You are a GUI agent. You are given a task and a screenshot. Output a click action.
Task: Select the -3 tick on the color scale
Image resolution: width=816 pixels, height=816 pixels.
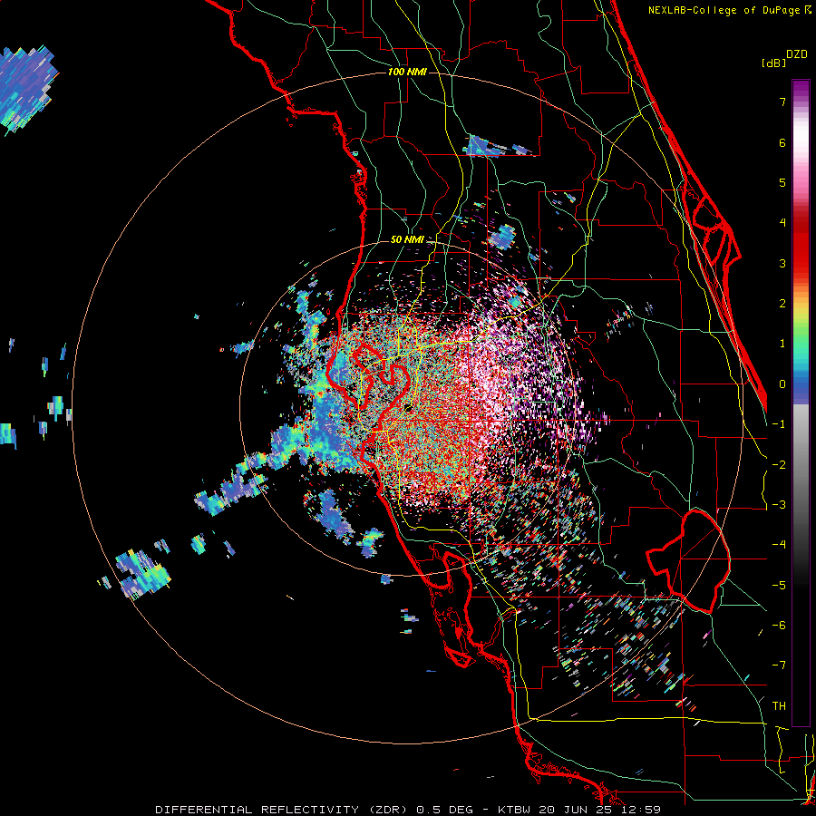tap(779, 505)
